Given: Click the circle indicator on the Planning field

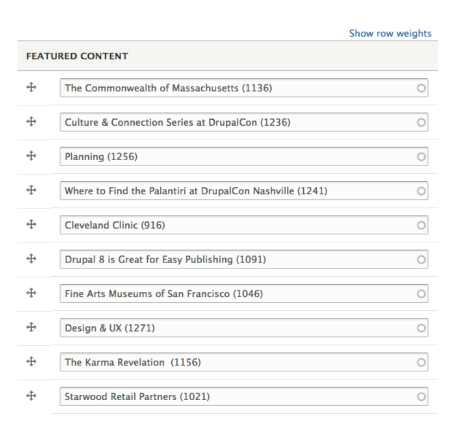Looking at the screenshot, I should pos(421,156).
